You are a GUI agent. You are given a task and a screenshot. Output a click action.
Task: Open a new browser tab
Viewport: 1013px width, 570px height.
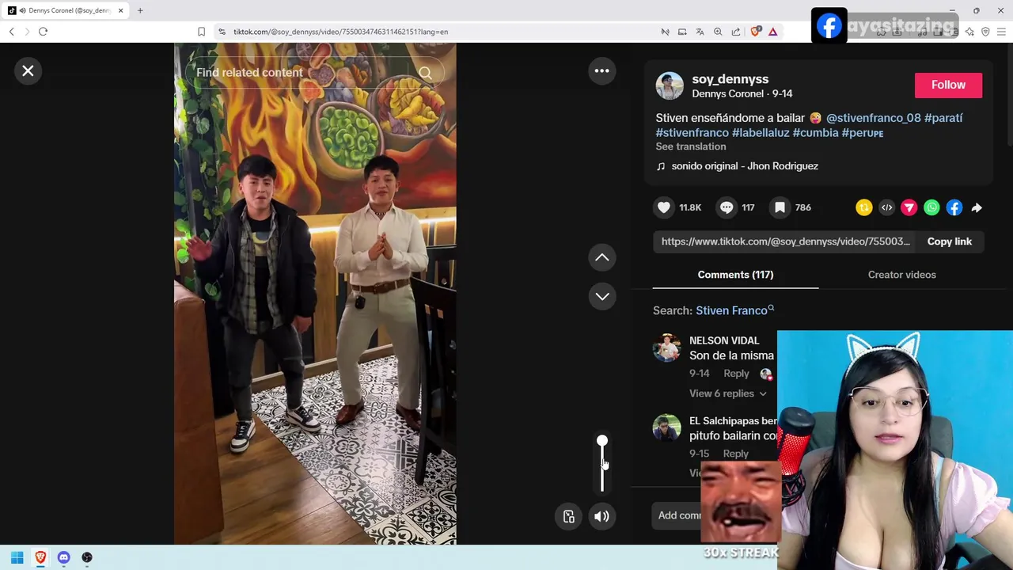[140, 10]
